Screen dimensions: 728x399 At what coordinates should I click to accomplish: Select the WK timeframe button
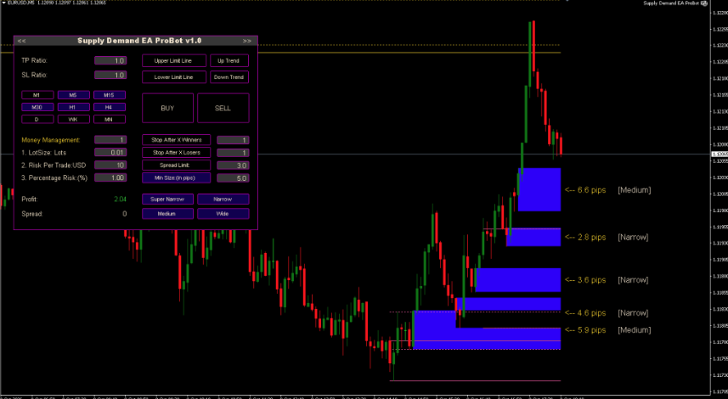coord(73,119)
